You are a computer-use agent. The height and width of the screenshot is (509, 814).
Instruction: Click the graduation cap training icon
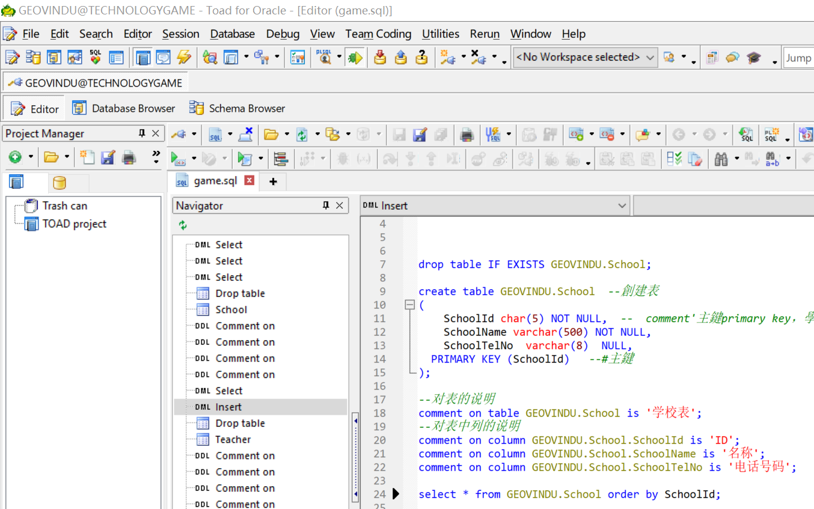(753, 57)
